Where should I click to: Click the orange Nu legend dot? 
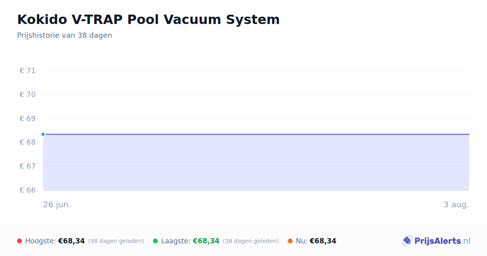[x=290, y=241]
